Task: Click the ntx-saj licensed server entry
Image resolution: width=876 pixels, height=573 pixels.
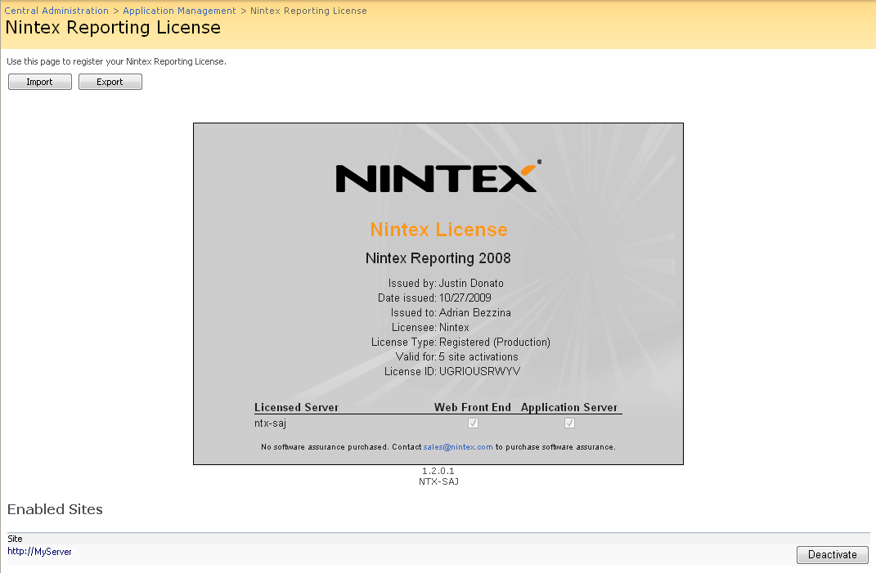Action: point(270,423)
